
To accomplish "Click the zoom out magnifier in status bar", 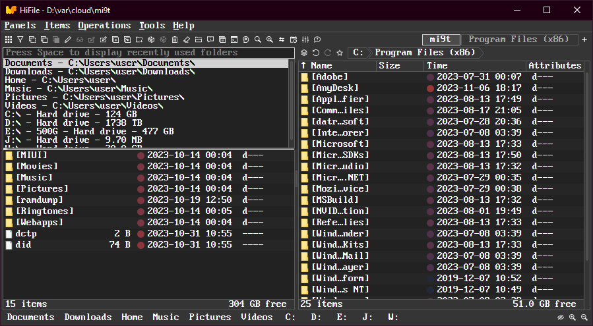I will coord(584,317).
